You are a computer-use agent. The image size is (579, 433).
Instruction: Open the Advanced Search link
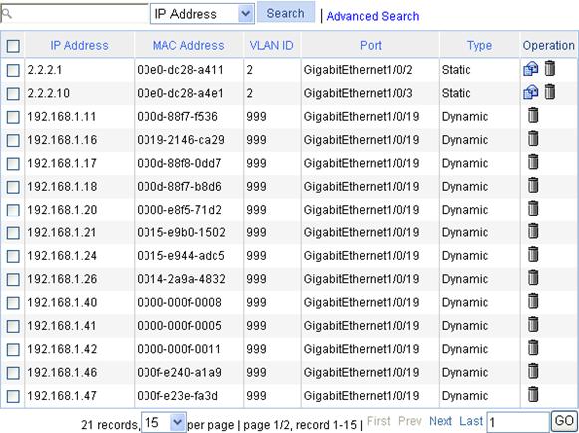pyautogui.click(x=373, y=16)
